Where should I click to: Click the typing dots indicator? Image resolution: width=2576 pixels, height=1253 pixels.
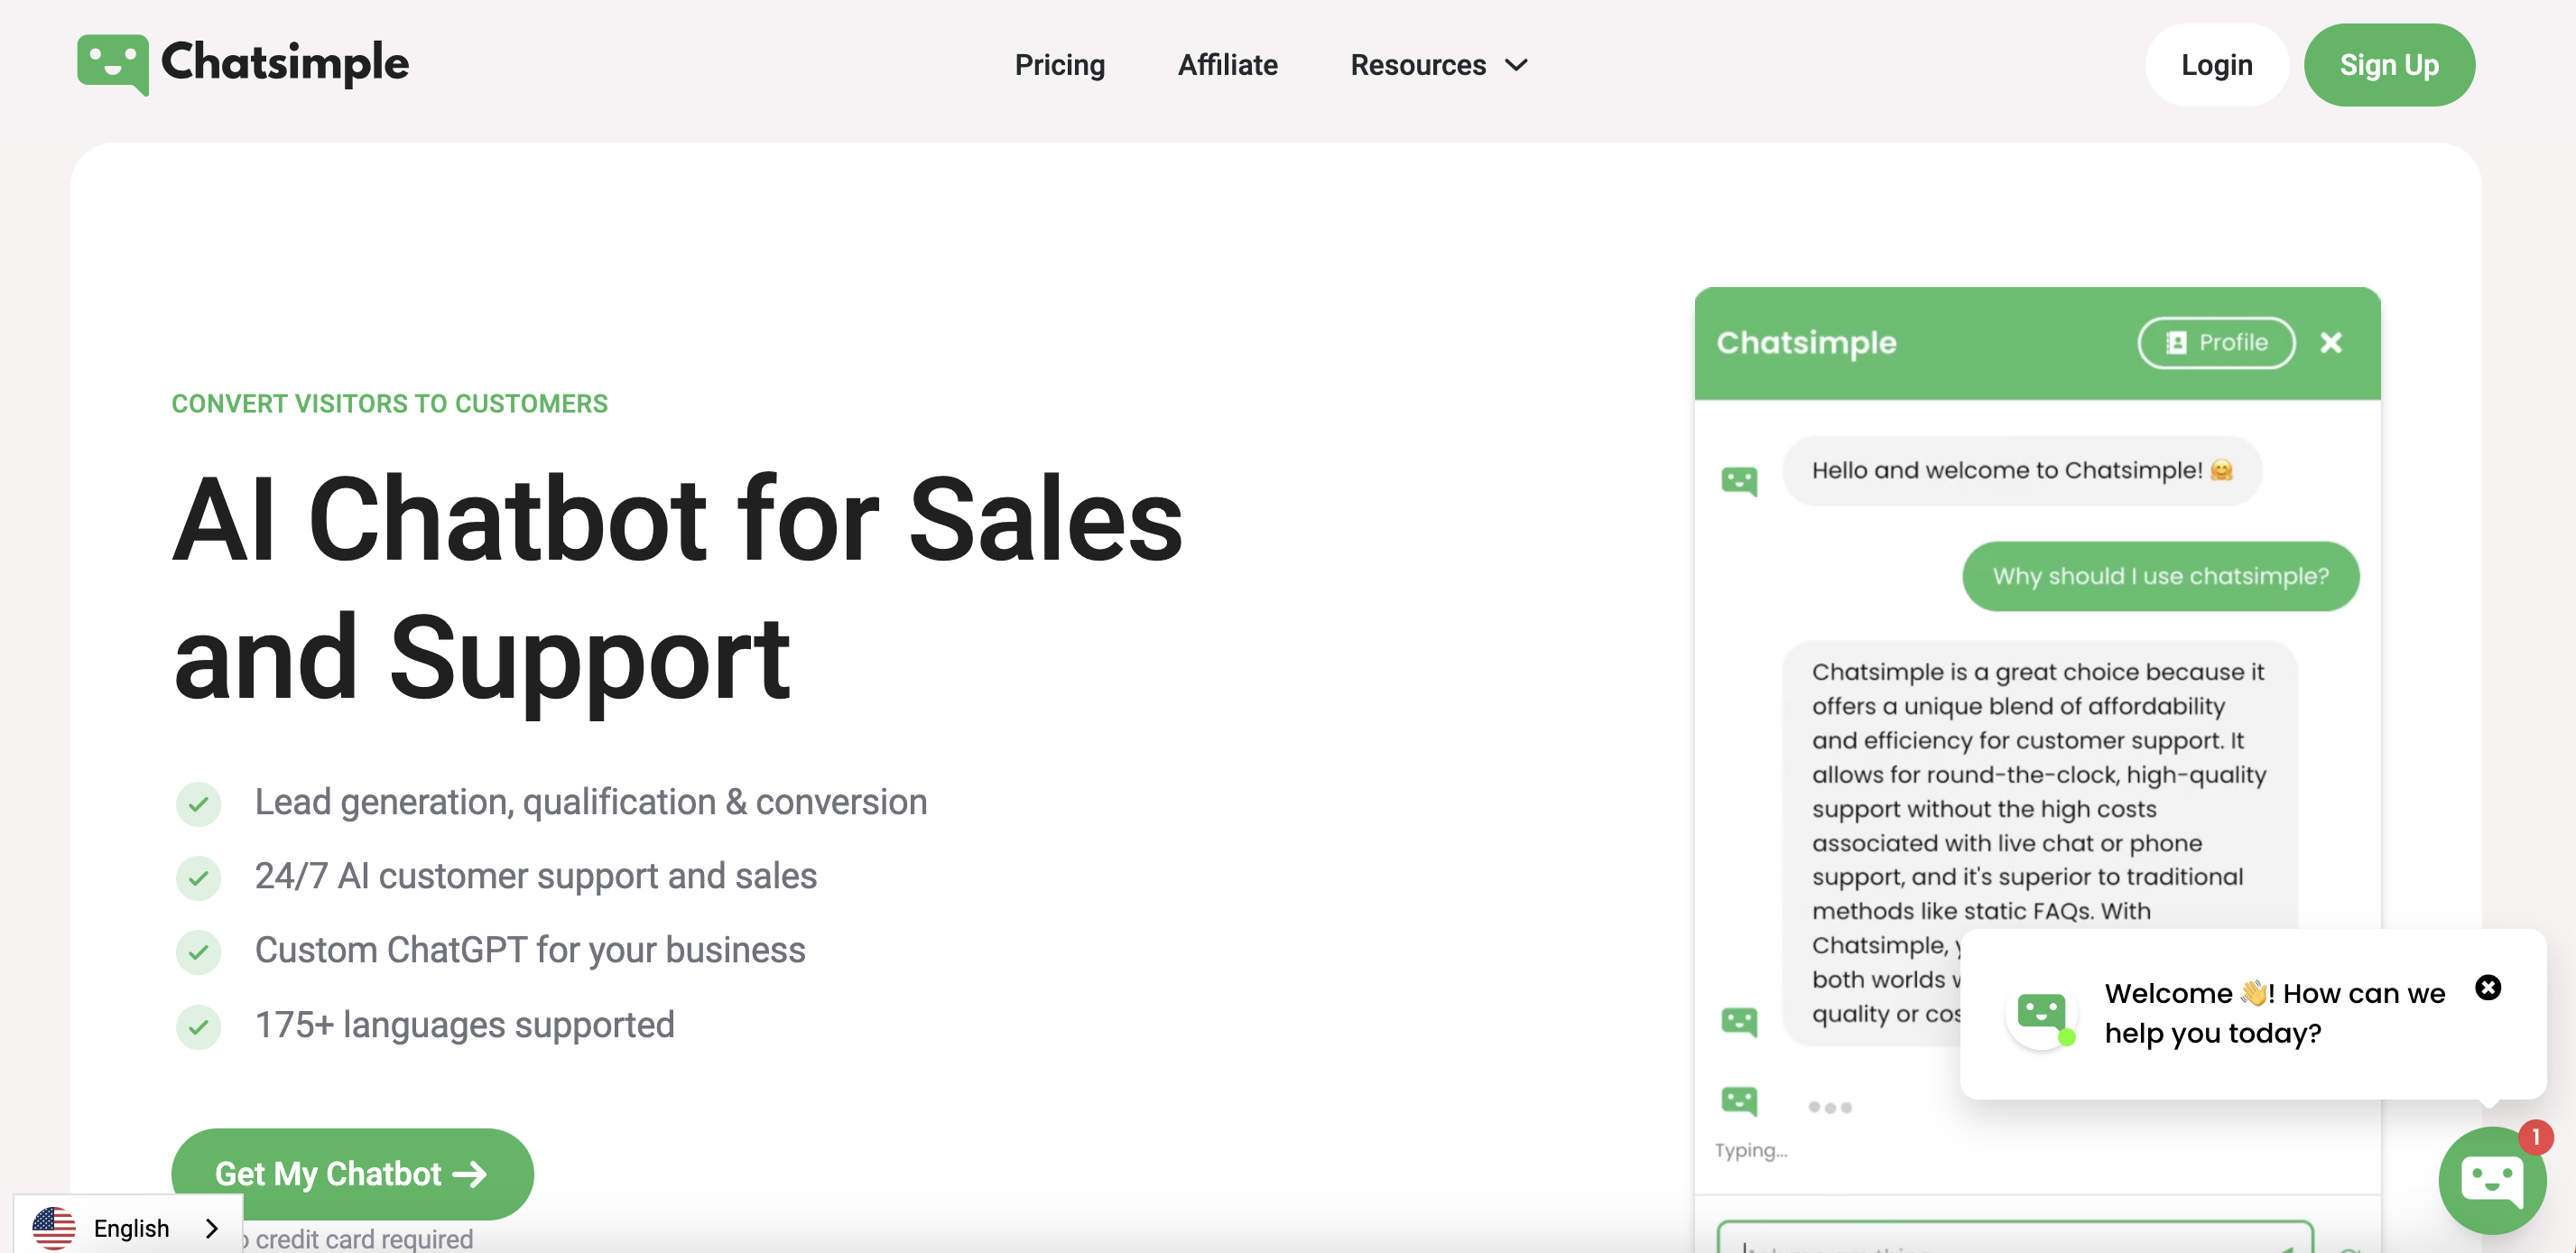pos(1829,1107)
